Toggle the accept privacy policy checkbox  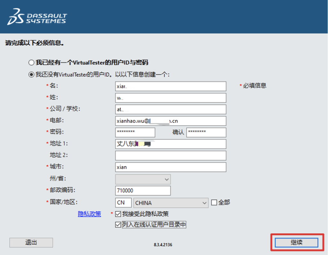click(x=118, y=214)
